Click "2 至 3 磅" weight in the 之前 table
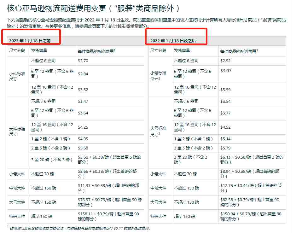This screenshot has height=233, width=296. [50, 148]
